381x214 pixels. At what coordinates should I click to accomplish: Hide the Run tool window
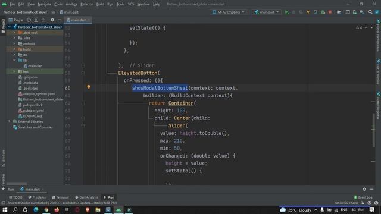371,189
